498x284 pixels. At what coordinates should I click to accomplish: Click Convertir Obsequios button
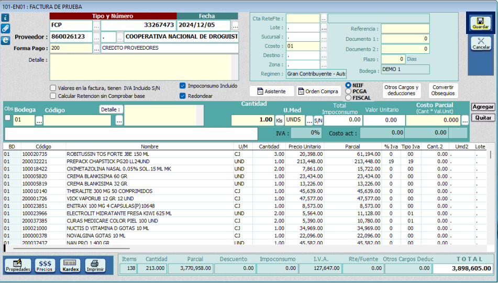coord(443,90)
